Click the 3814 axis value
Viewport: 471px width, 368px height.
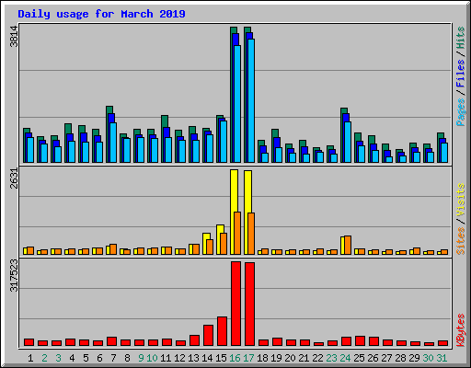tap(14, 37)
